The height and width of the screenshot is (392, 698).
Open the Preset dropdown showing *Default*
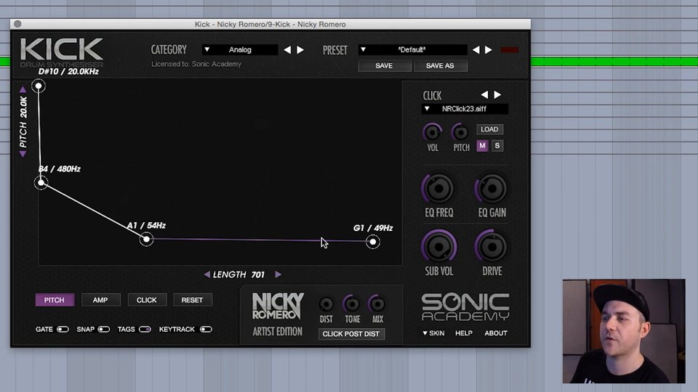[x=413, y=50]
